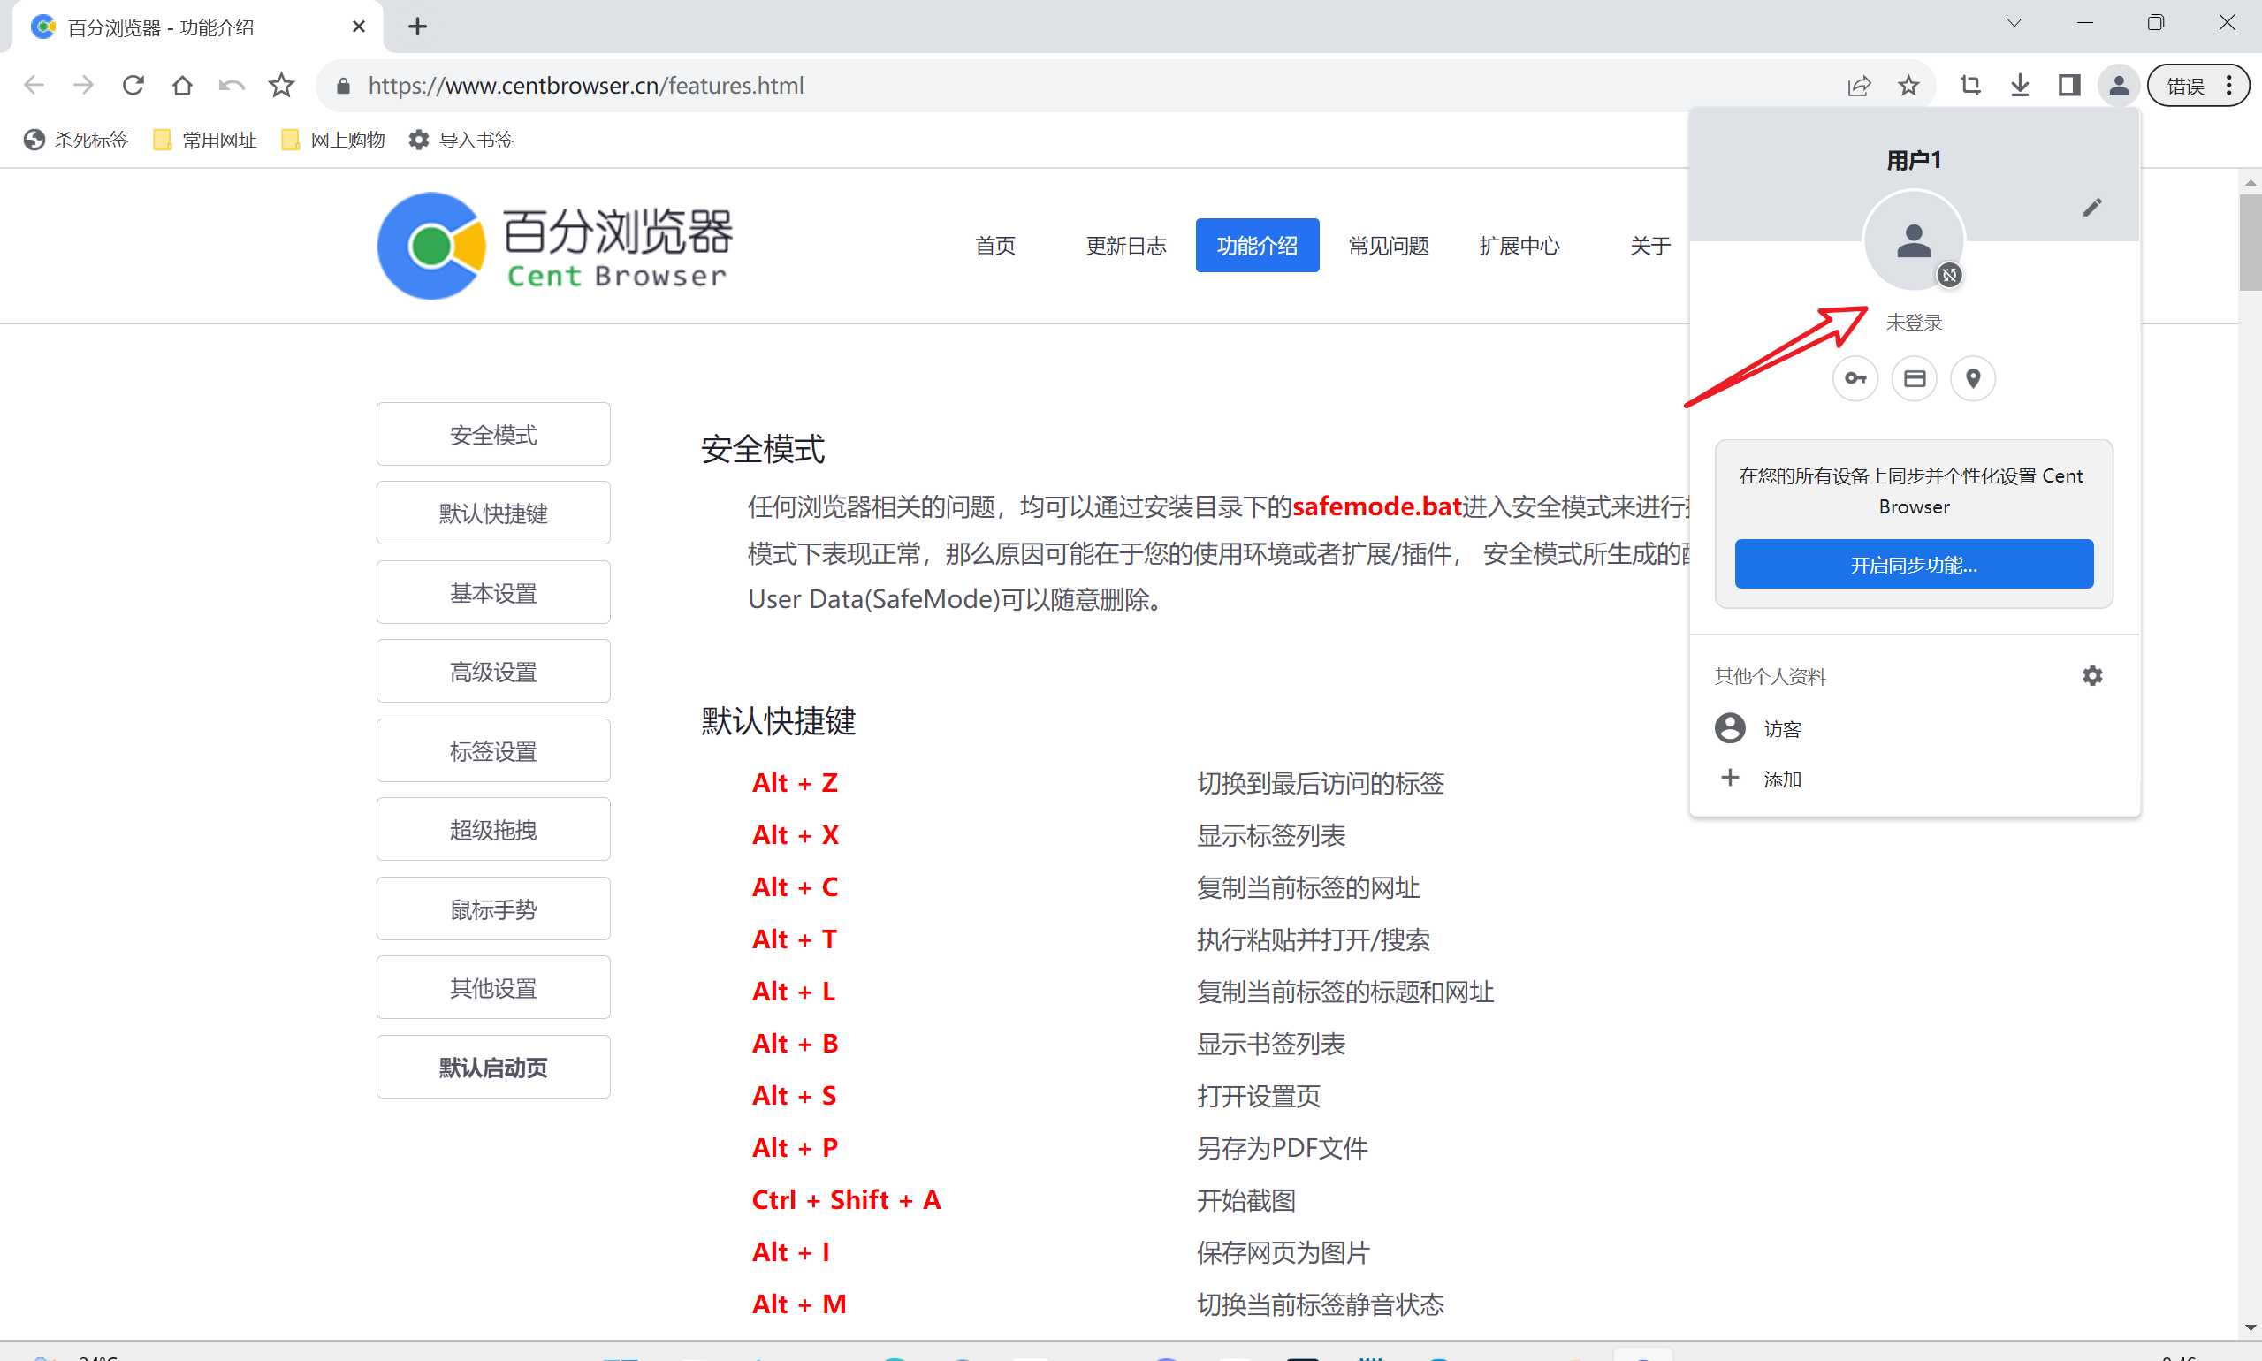Image resolution: width=2262 pixels, height=1361 pixels.
Task: Click the '另存为PDF文件' description text
Action: click(x=1283, y=1148)
